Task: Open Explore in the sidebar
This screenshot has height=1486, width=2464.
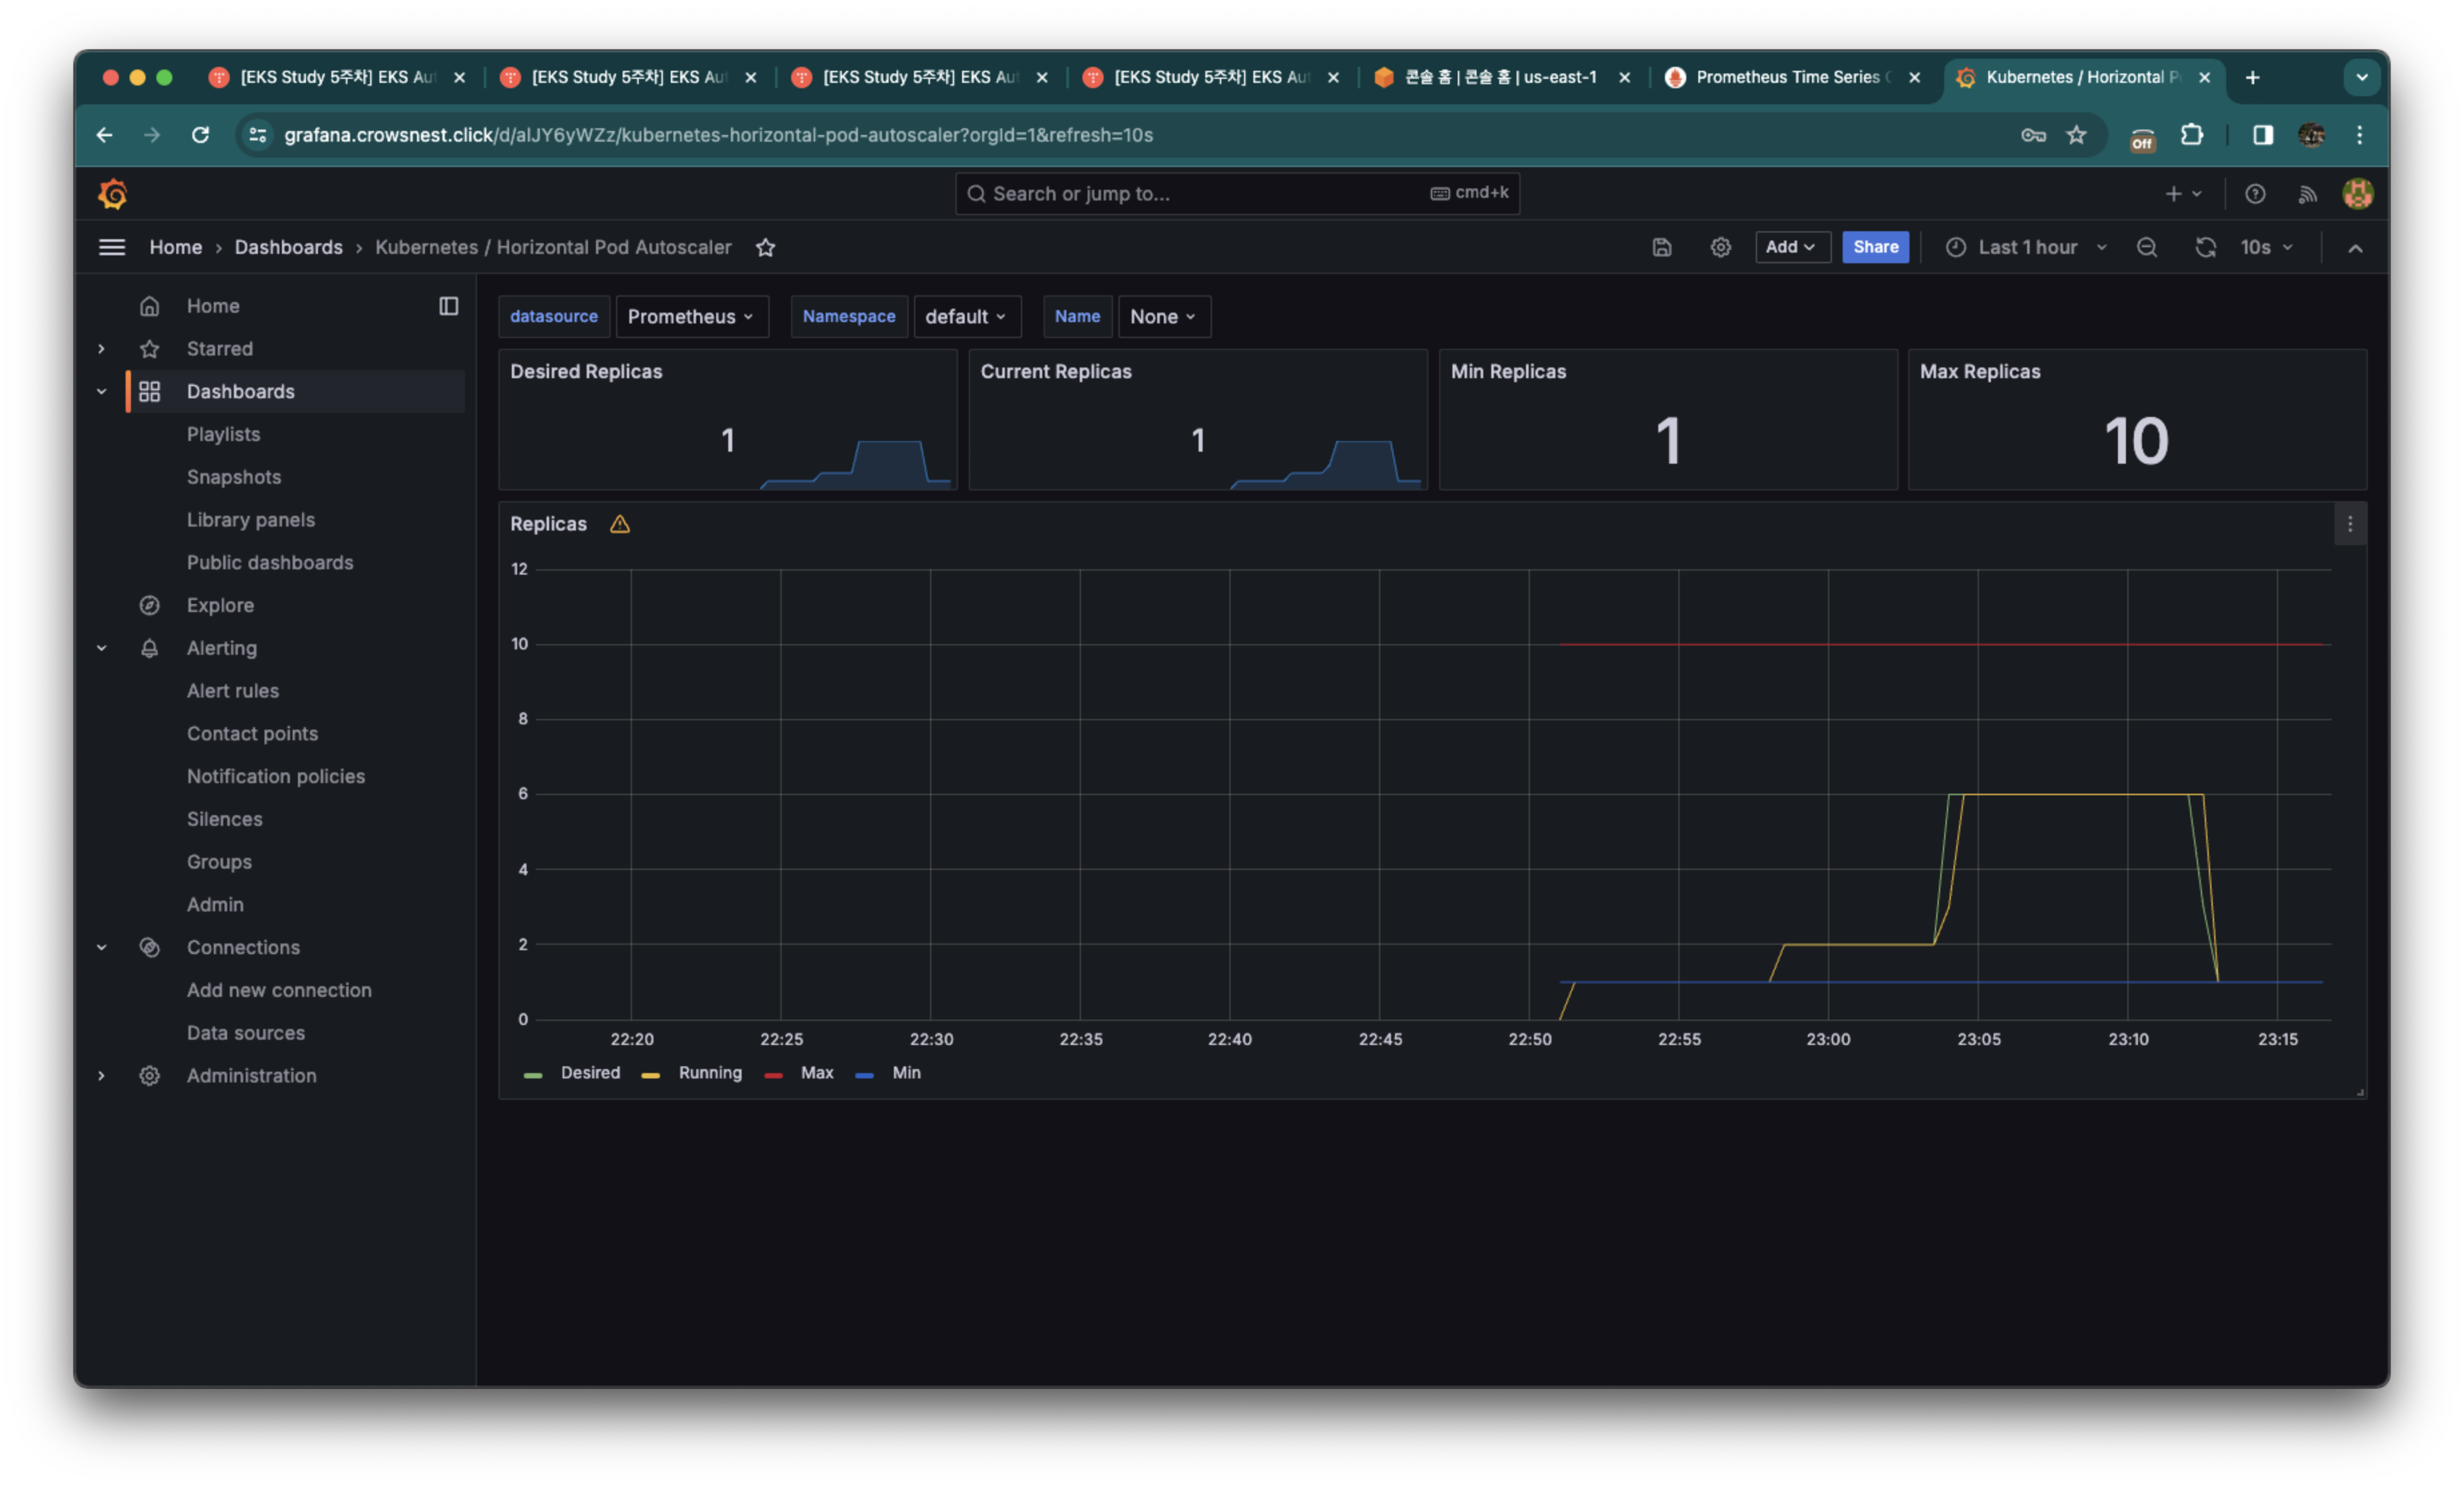Action: pyautogui.click(x=220, y=605)
